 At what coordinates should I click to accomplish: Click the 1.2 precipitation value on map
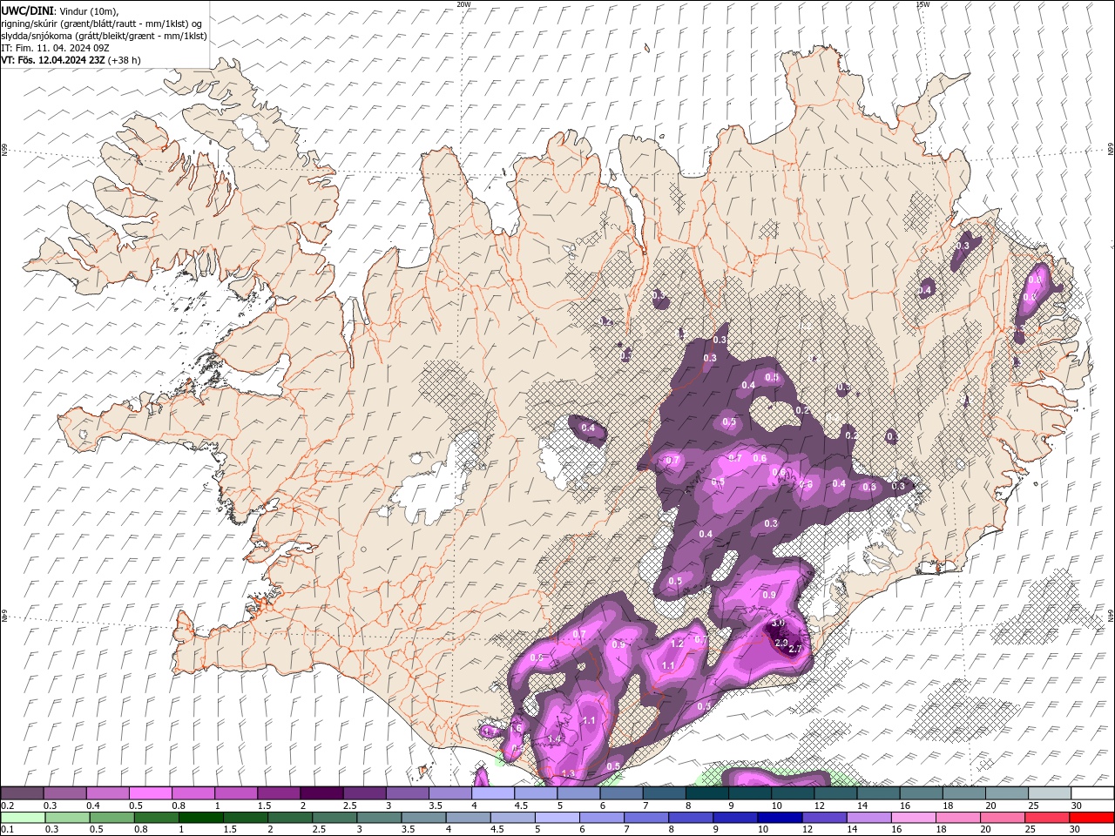(x=678, y=644)
